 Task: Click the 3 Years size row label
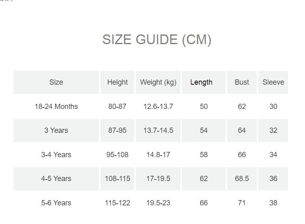pos(56,130)
